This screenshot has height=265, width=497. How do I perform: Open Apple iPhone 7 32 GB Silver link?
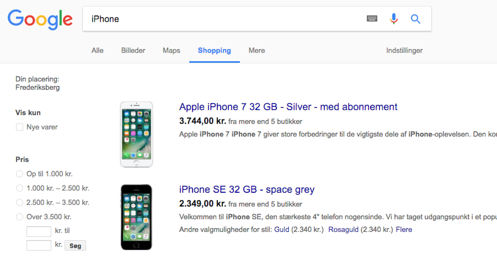[288, 107]
